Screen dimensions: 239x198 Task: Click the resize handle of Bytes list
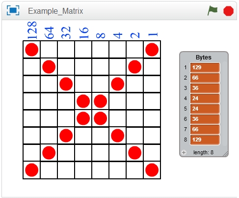point(225,154)
